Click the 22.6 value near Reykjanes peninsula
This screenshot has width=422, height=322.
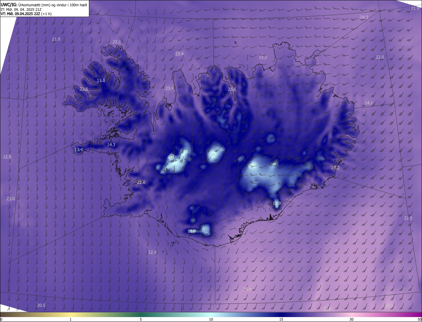point(141,182)
